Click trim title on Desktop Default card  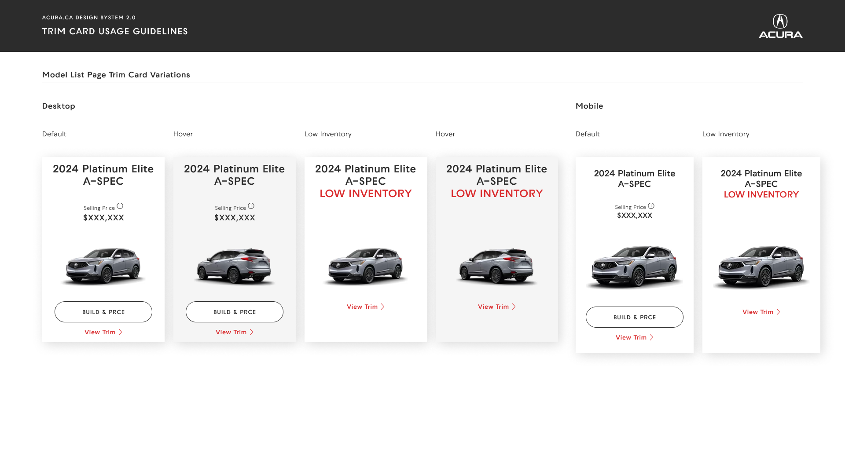tap(103, 175)
